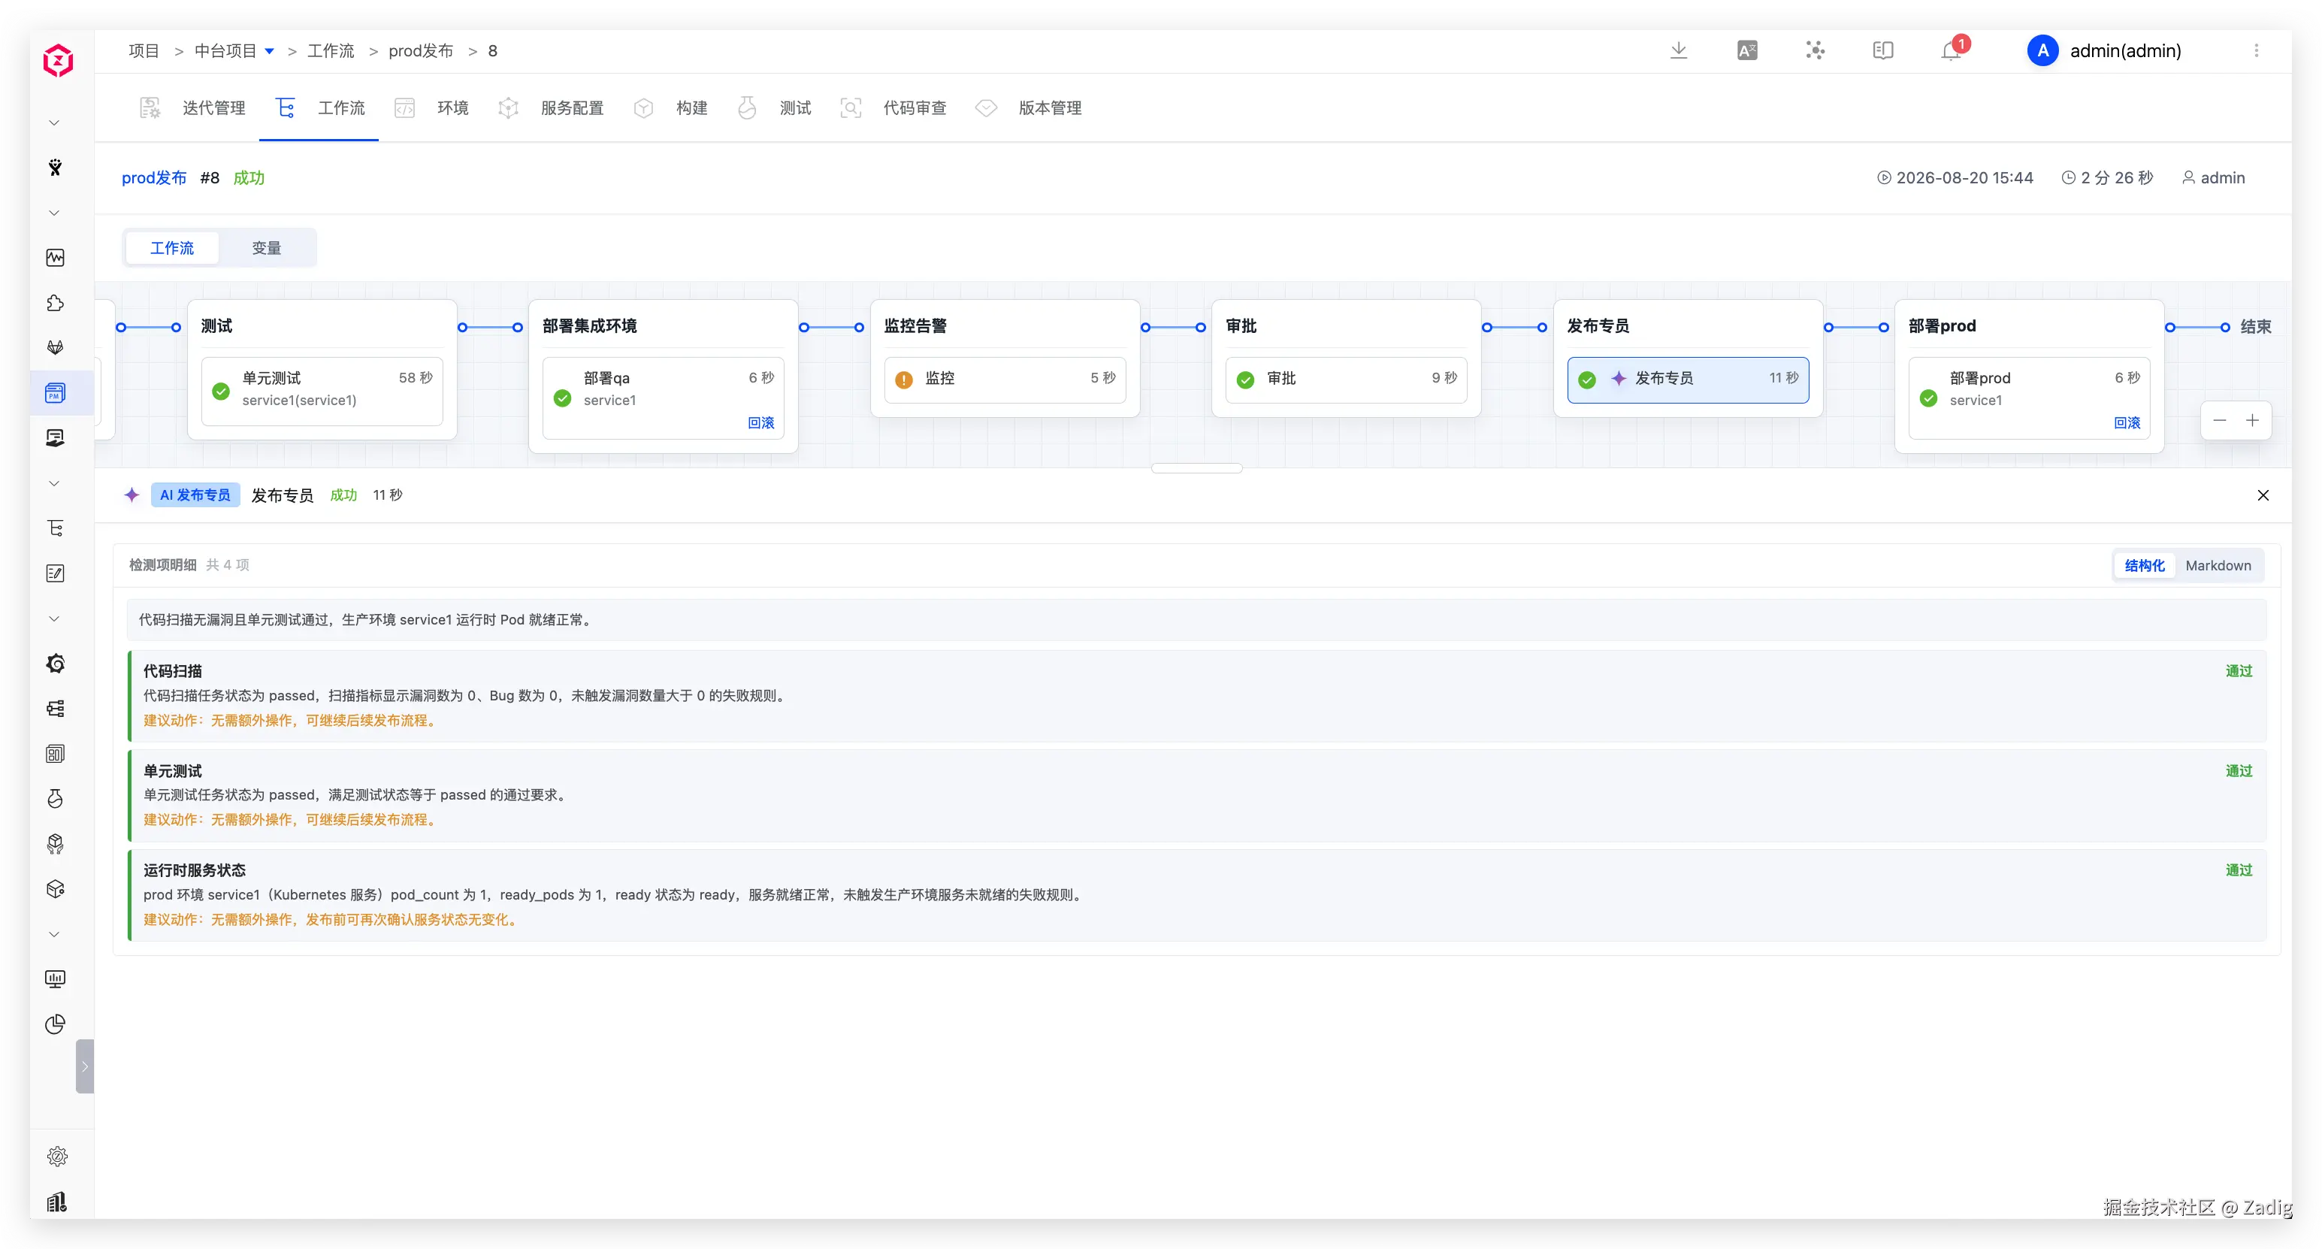Open the 代码审查 tab

click(x=893, y=108)
